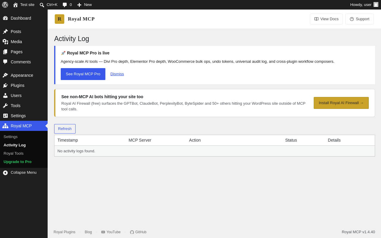Click the plus New icon
This screenshot has height=238, width=381.
(79, 5)
